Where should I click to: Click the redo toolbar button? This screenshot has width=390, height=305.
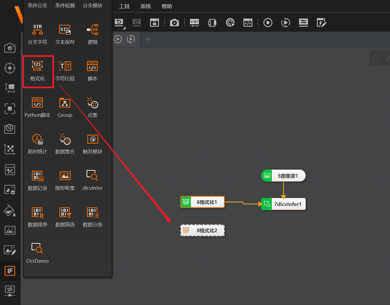(x=137, y=23)
